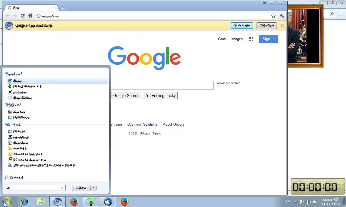Viewport: 346px width, 207px height.
Task: Click the forward navigation arrow
Action: point(15,16)
